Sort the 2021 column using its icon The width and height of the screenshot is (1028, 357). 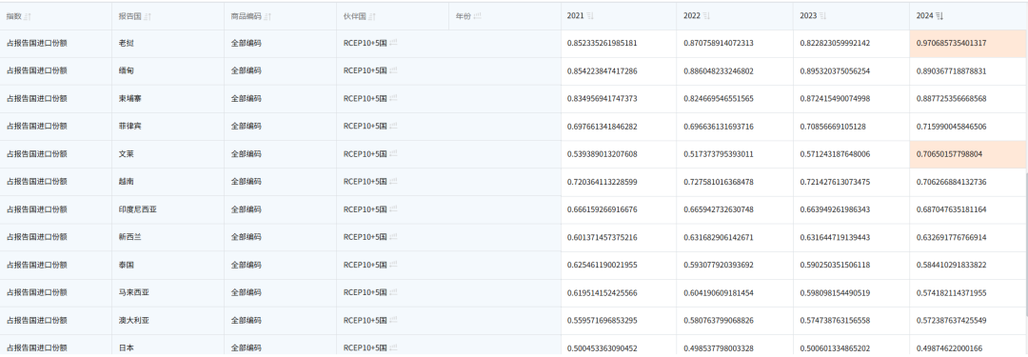click(x=589, y=16)
